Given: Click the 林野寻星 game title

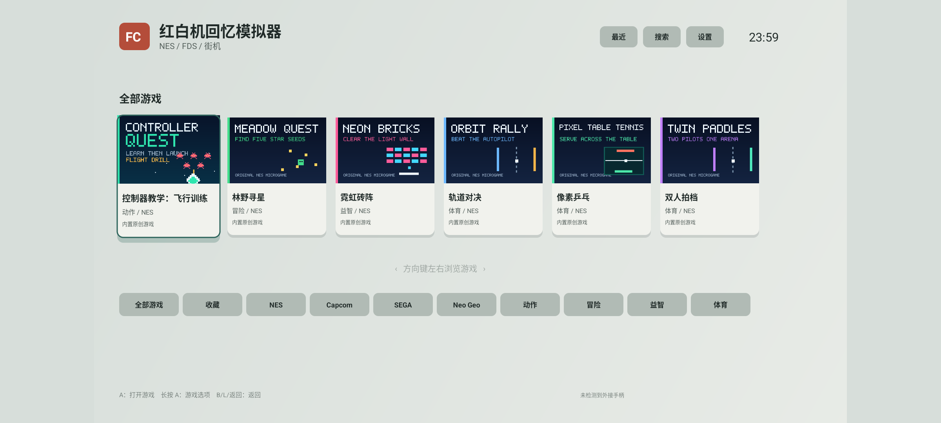Looking at the screenshot, I should (x=249, y=197).
